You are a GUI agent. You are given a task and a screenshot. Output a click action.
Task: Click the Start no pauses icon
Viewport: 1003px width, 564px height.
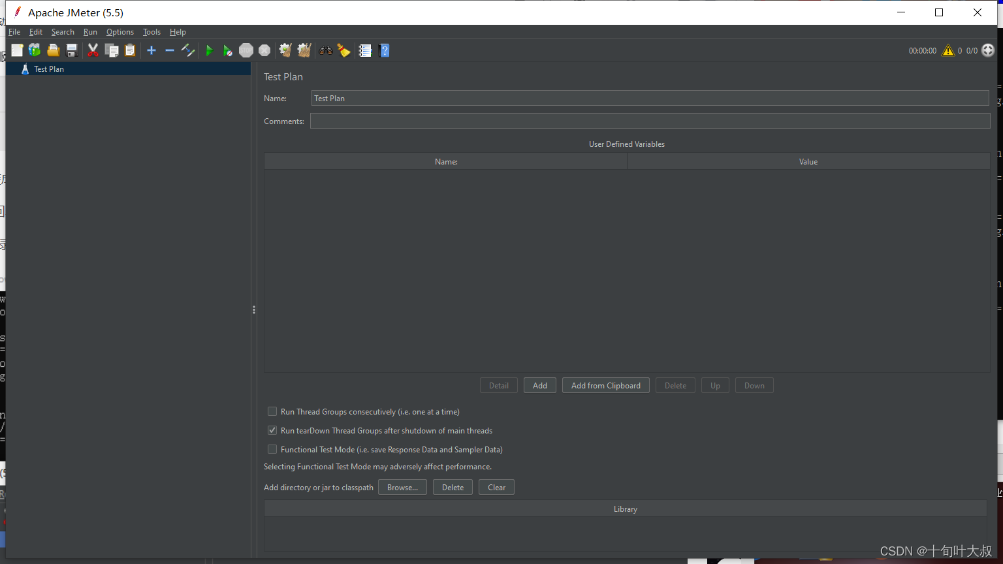click(227, 50)
